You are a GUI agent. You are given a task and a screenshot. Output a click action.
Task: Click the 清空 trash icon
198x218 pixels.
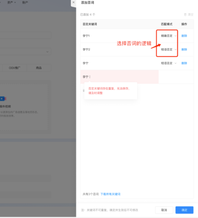click(x=185, y=14)
